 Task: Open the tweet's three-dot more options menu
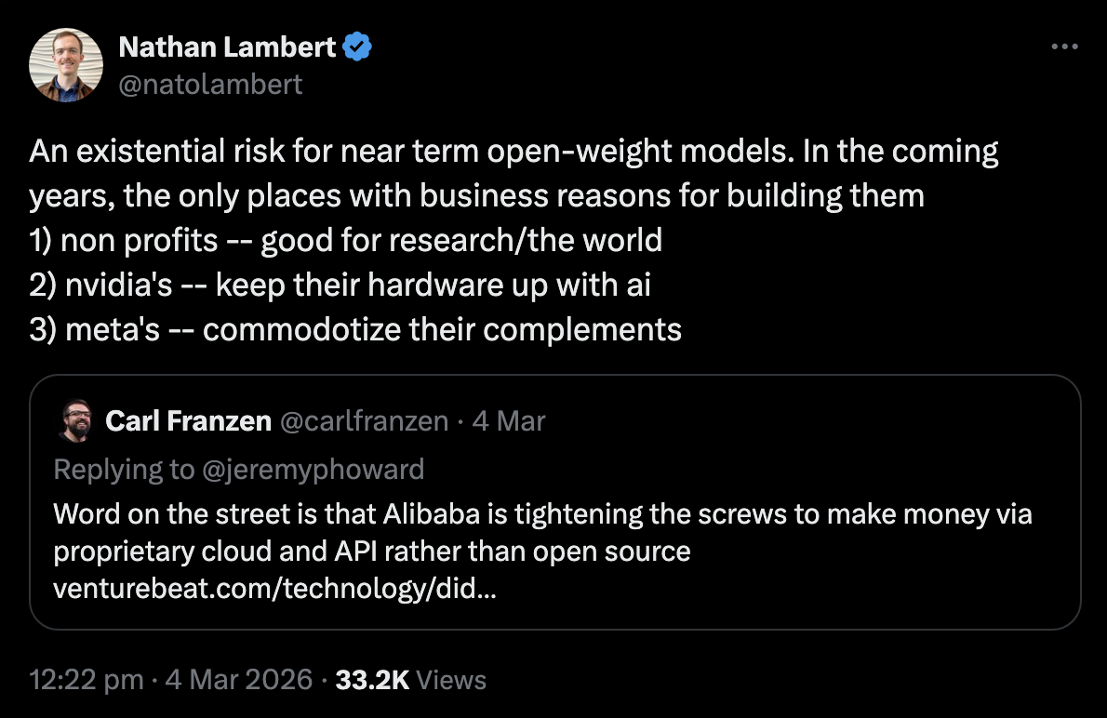click(1063, 47)
